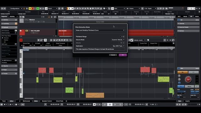The image size is (201, 113).
Task: Switch to the Inspector tab
Action: [4, 17]
